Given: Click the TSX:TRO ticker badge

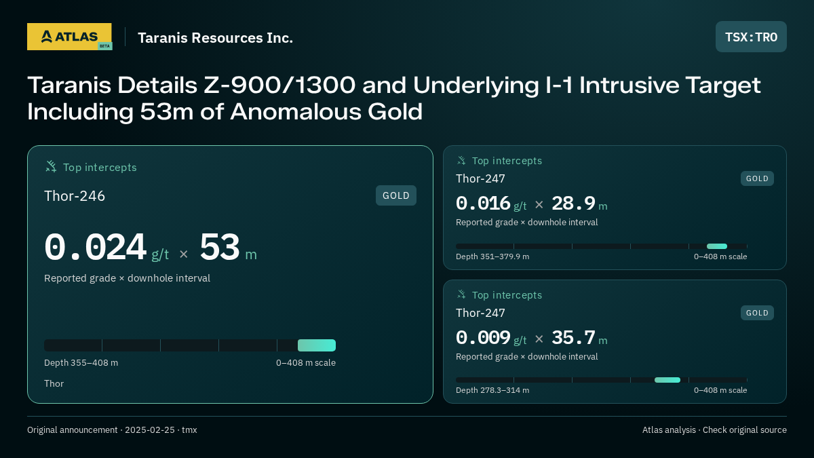Looking at the screenshot, I should point(751,37).
